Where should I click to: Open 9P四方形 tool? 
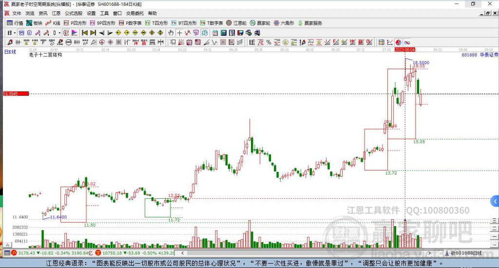(x=102, y=23)
